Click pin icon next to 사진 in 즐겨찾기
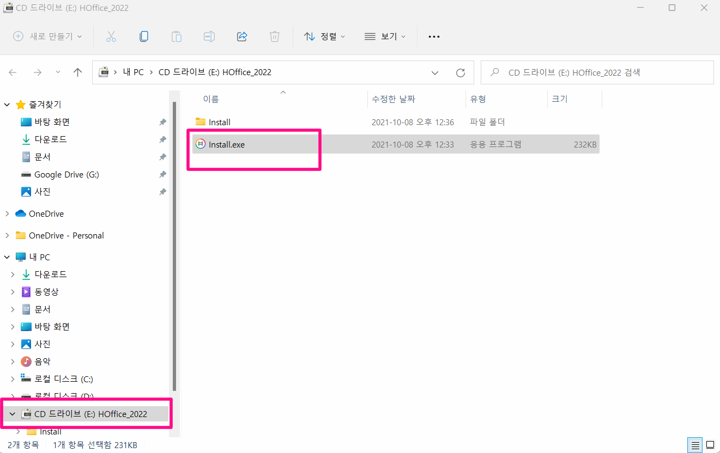The width and height of the screenshot is (720, 453). pos(162,192)
